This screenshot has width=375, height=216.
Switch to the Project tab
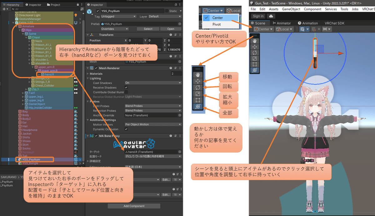53,5
